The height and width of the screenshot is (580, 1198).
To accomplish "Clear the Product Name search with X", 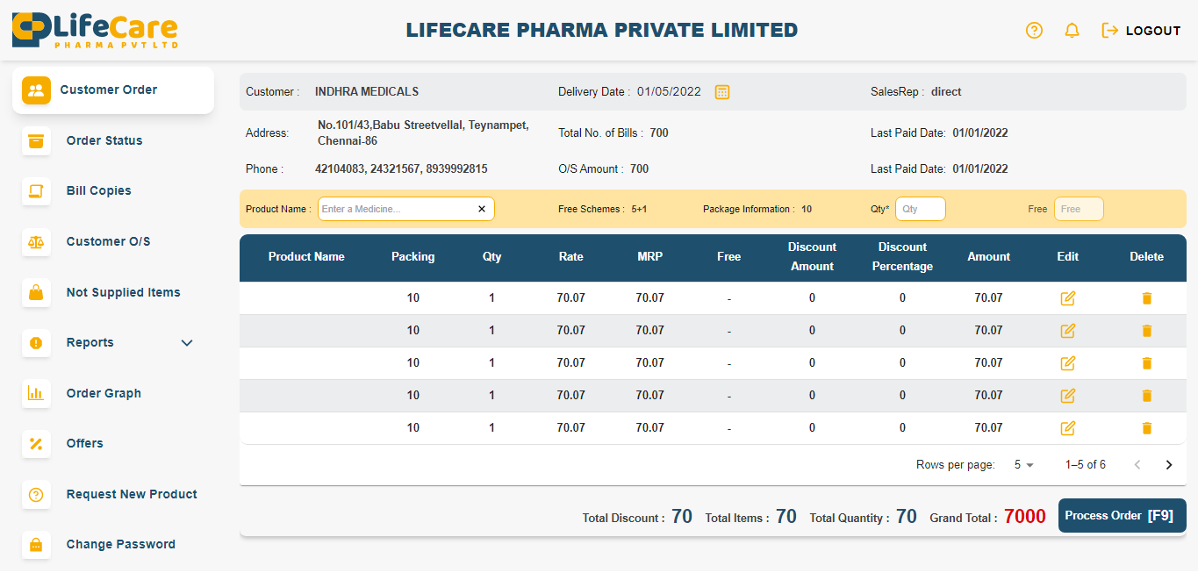I will pyautogui.click(x=482, y=209).
